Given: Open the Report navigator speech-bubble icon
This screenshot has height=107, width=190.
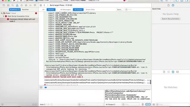Looking at the screenshot, I should (35, 5).
